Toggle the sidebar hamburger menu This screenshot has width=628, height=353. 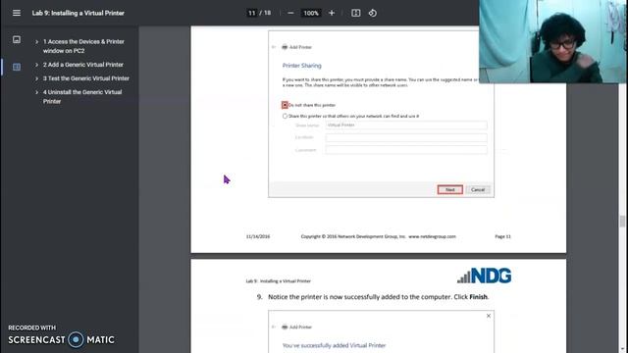click(17, 13)
